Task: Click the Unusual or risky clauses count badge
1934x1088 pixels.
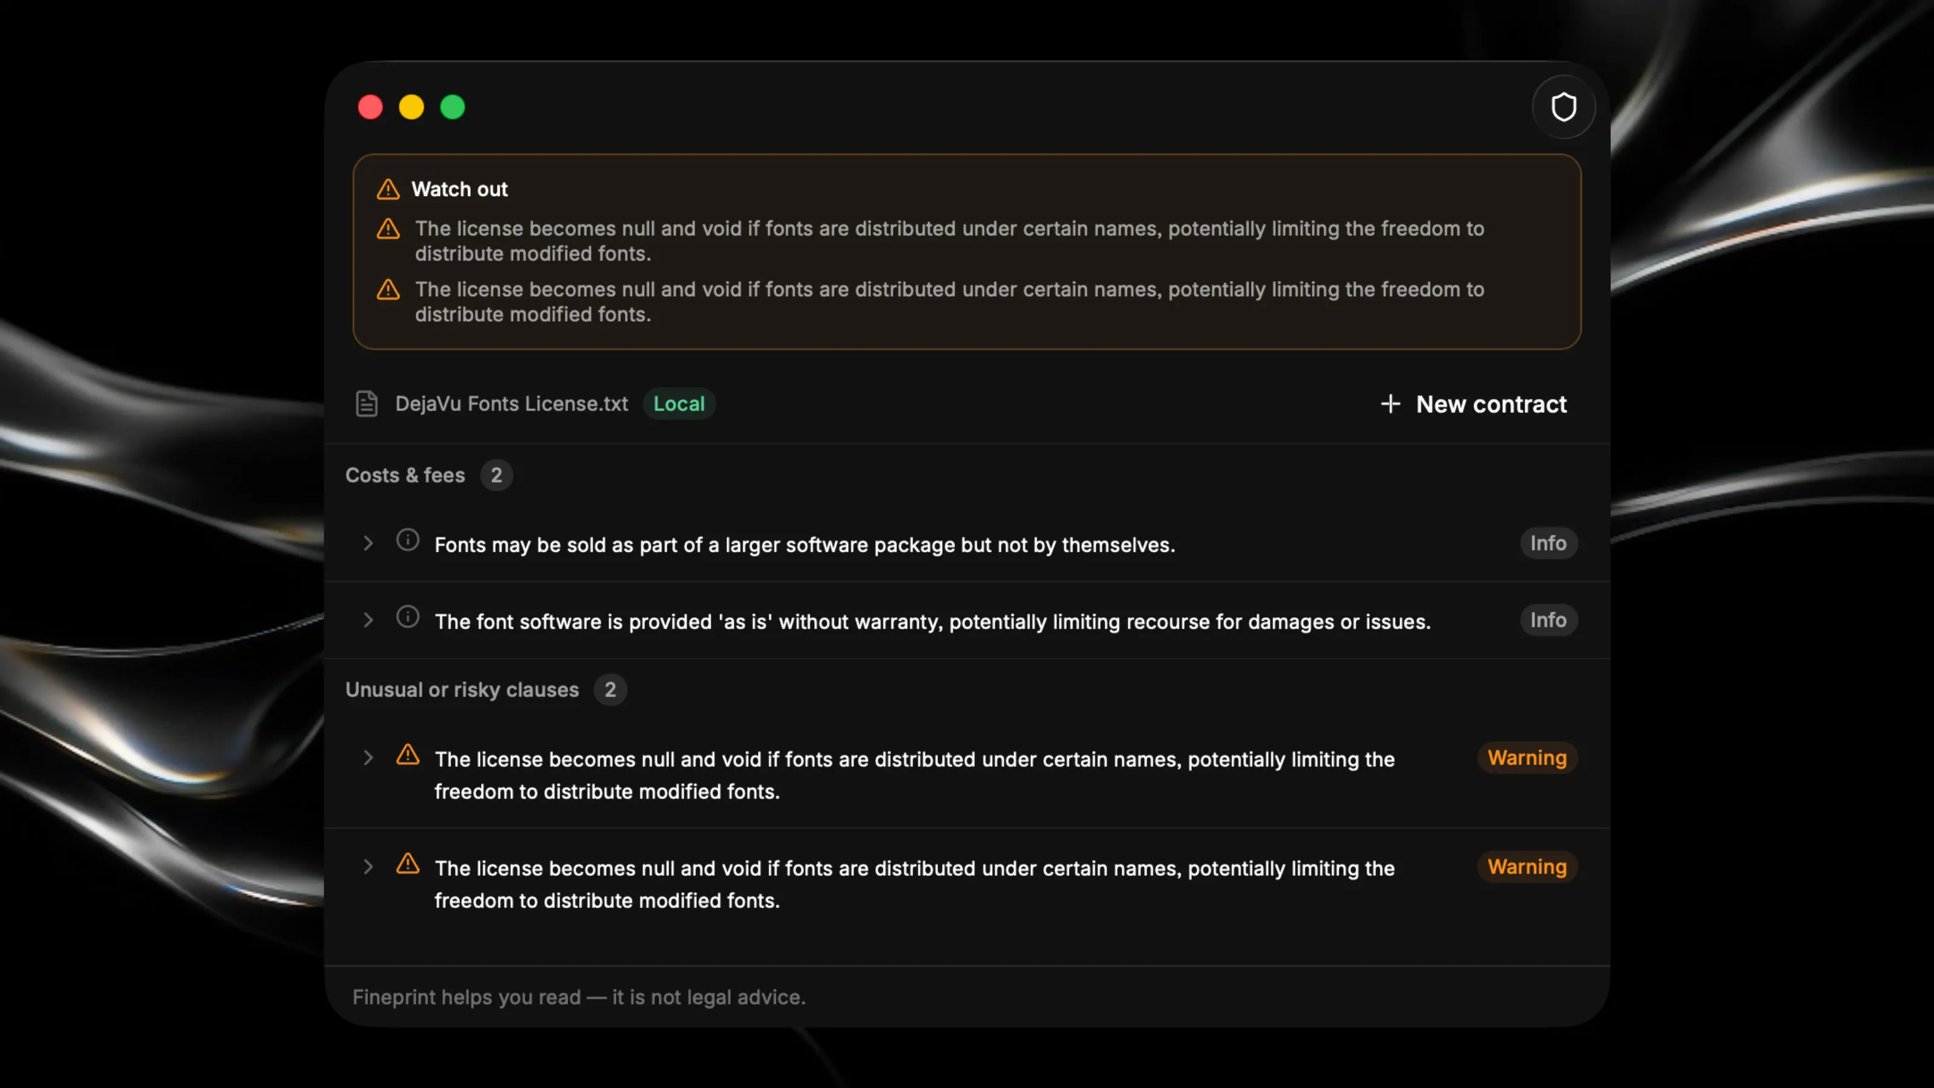Action: click(610, 690)
